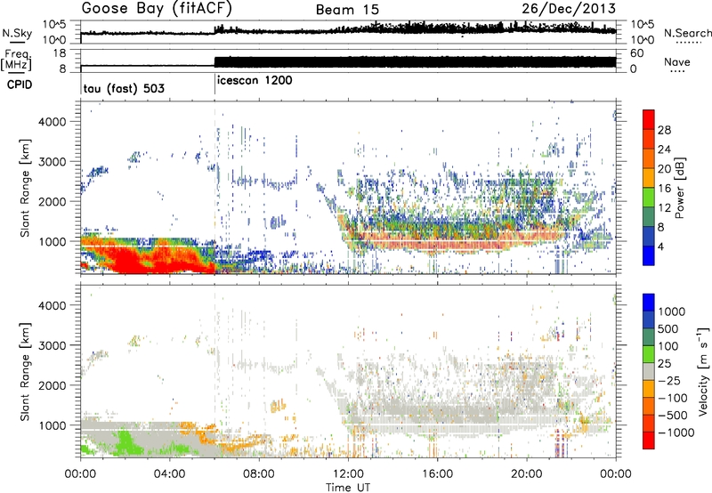Click the '20' label on Power color bar
The width and height of the screenshot is (712, 493).
click(x=664, y=169)
